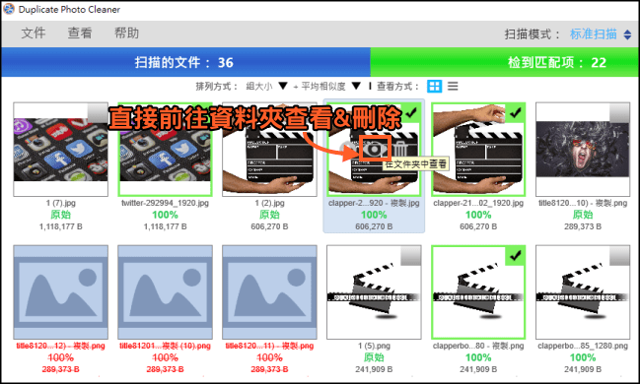Click the 606,270 B size under 1 (2).jpg
This screenshot has height=384, width=640.
[x=269, y=226]
